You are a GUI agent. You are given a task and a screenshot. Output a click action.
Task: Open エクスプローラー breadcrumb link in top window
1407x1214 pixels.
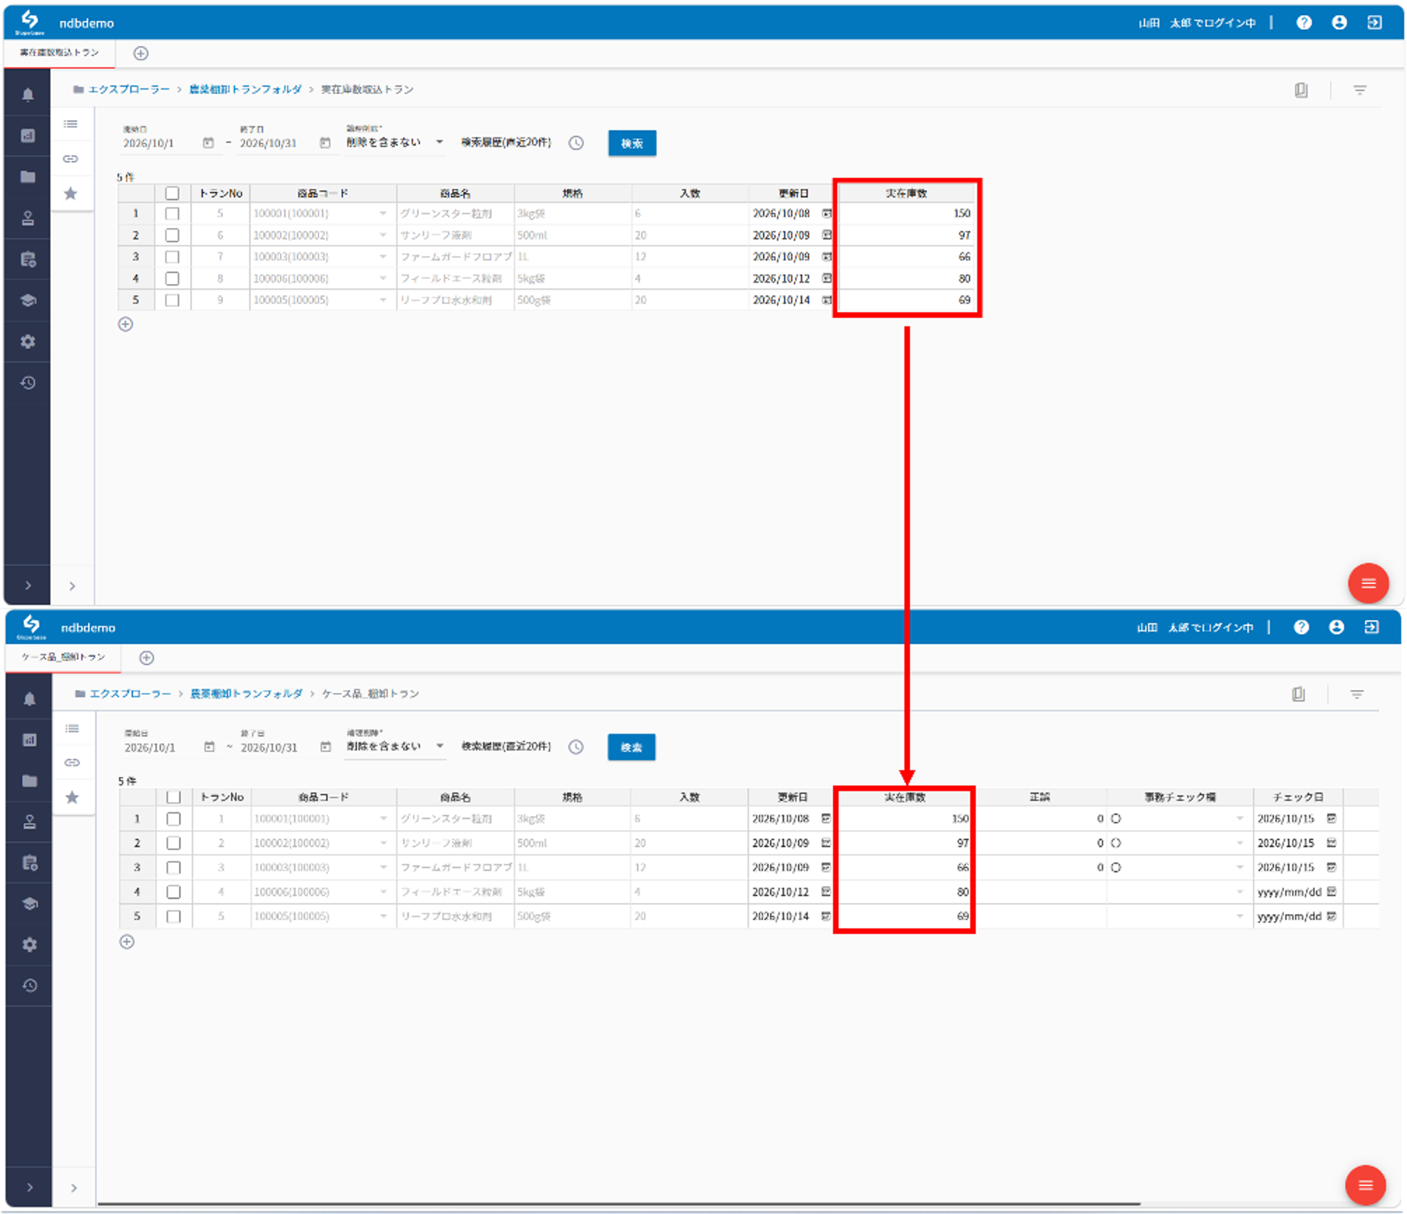[x=129, y=90]
